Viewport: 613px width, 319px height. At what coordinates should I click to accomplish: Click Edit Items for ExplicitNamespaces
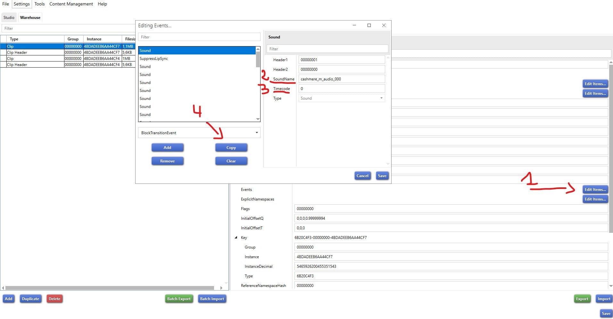(x=595, y=199)
